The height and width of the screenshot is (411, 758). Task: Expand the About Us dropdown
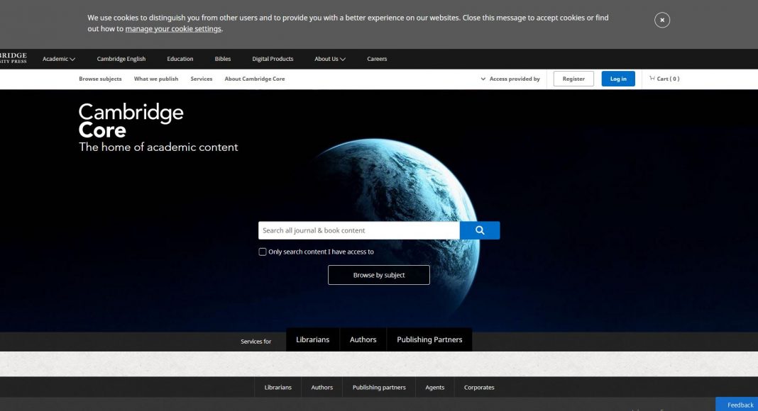click(330, 59)
